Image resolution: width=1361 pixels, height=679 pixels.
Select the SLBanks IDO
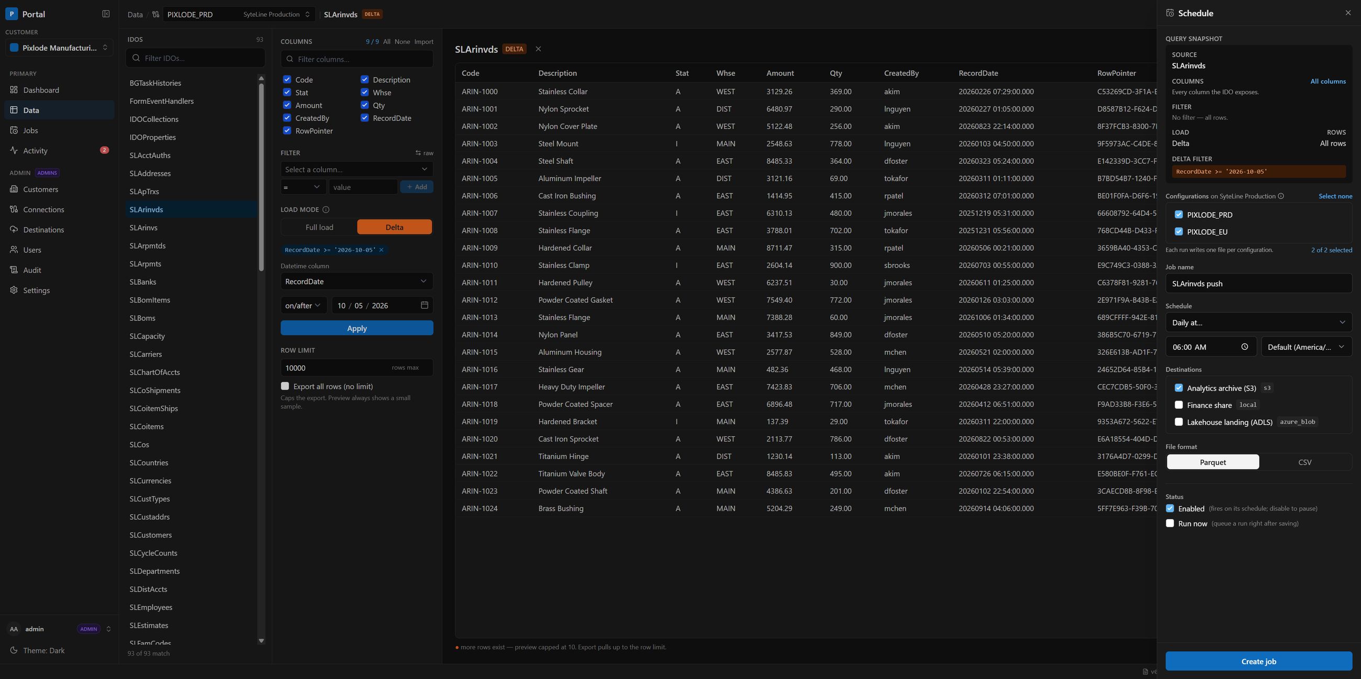(191, 282)
